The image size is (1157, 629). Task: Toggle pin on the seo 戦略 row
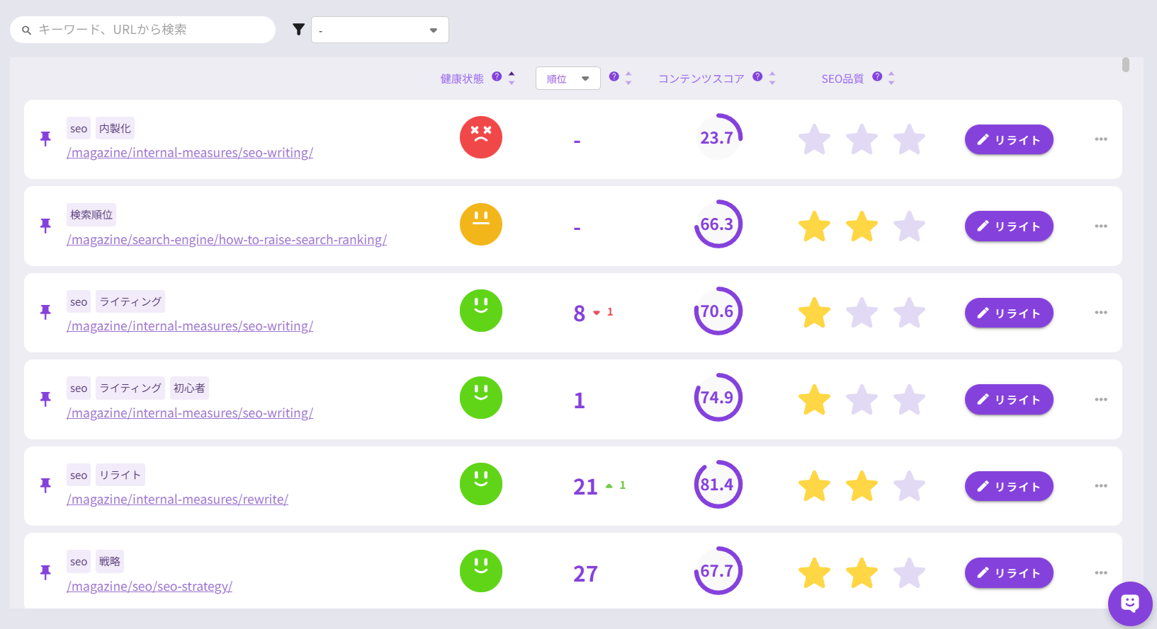click(x=45, y=572)
